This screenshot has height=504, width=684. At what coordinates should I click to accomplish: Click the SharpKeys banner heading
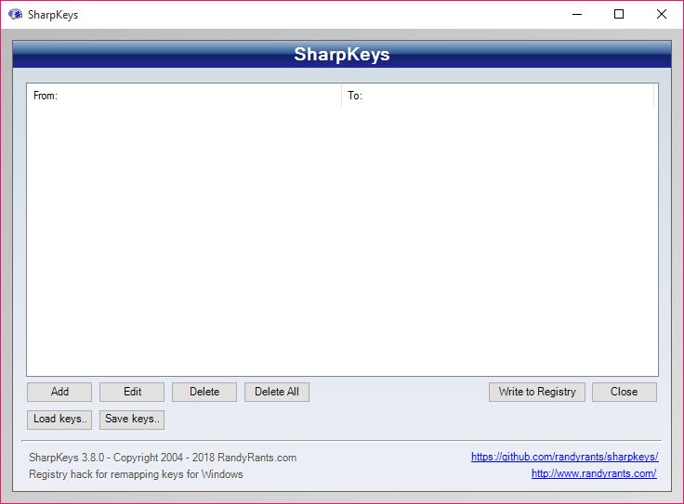point(342,55)
